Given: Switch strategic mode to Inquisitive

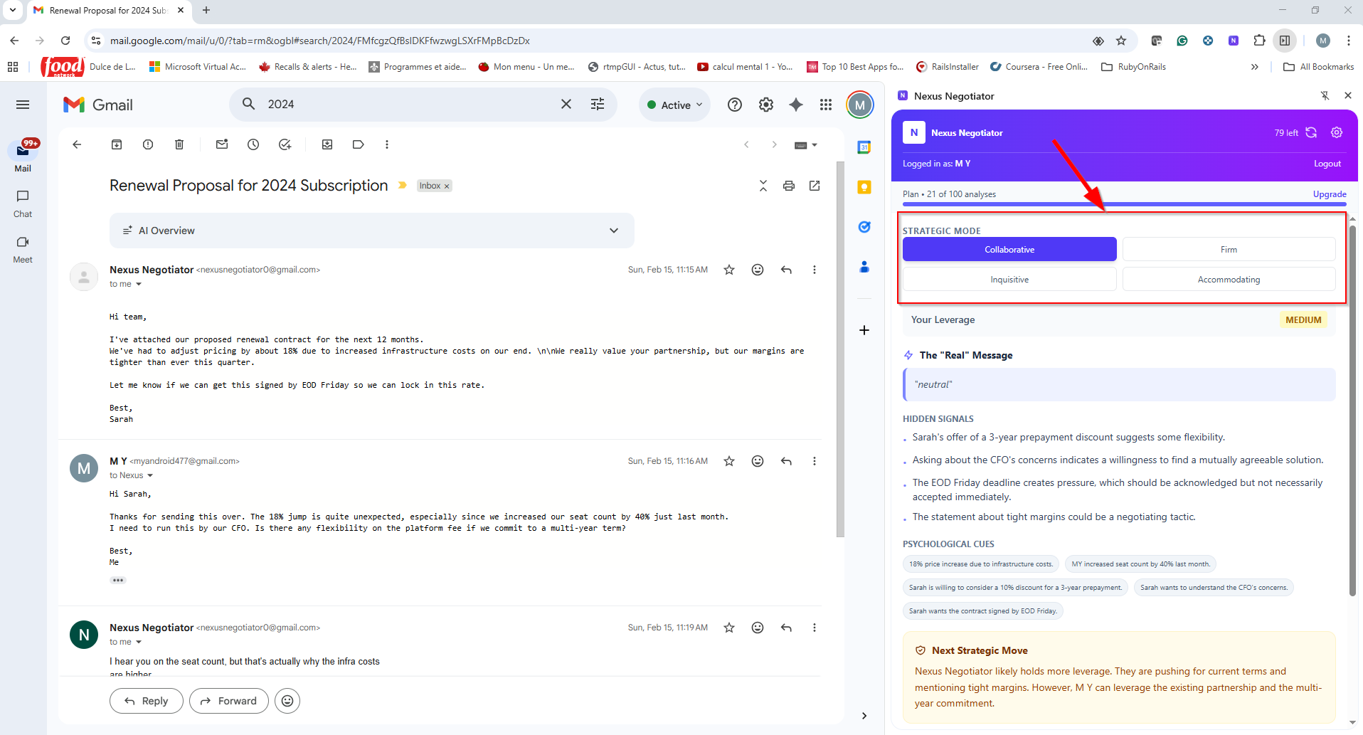Looking at the screenshot, I should tap(1009, 280).
